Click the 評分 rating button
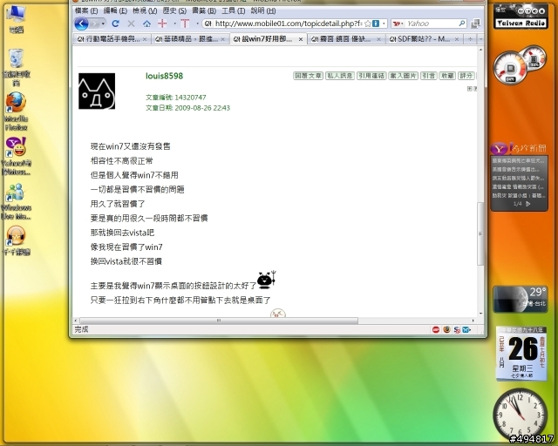Screen dimensions: 558x446 (x=466, y=76)
